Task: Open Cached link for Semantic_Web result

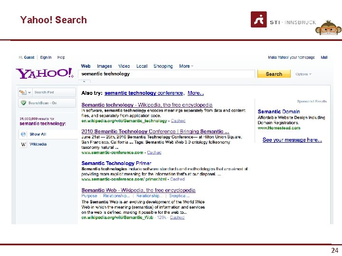Action: 177,217
